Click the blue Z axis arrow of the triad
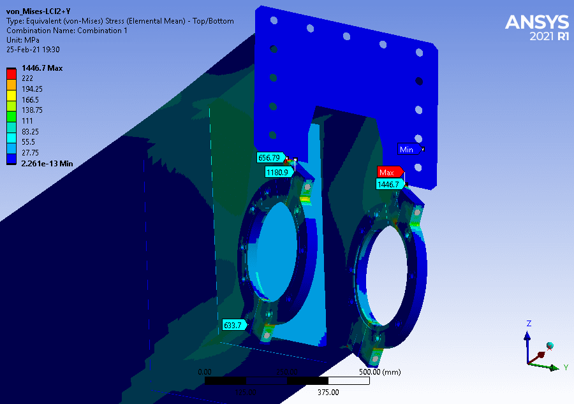574x404 pixels. tap(527, 336)
